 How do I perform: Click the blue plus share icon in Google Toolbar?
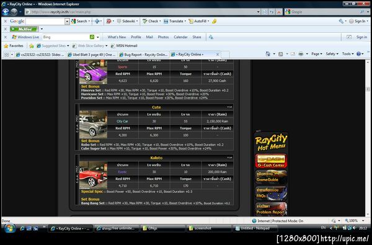[97, 21]
